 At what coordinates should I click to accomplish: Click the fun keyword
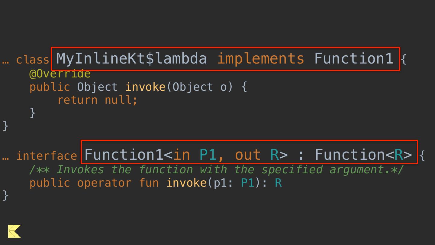(x=149, y=183)
